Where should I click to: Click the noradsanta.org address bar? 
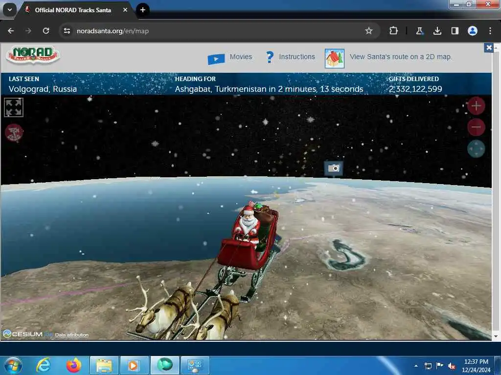pyautogui.click(x=220, y=31)
